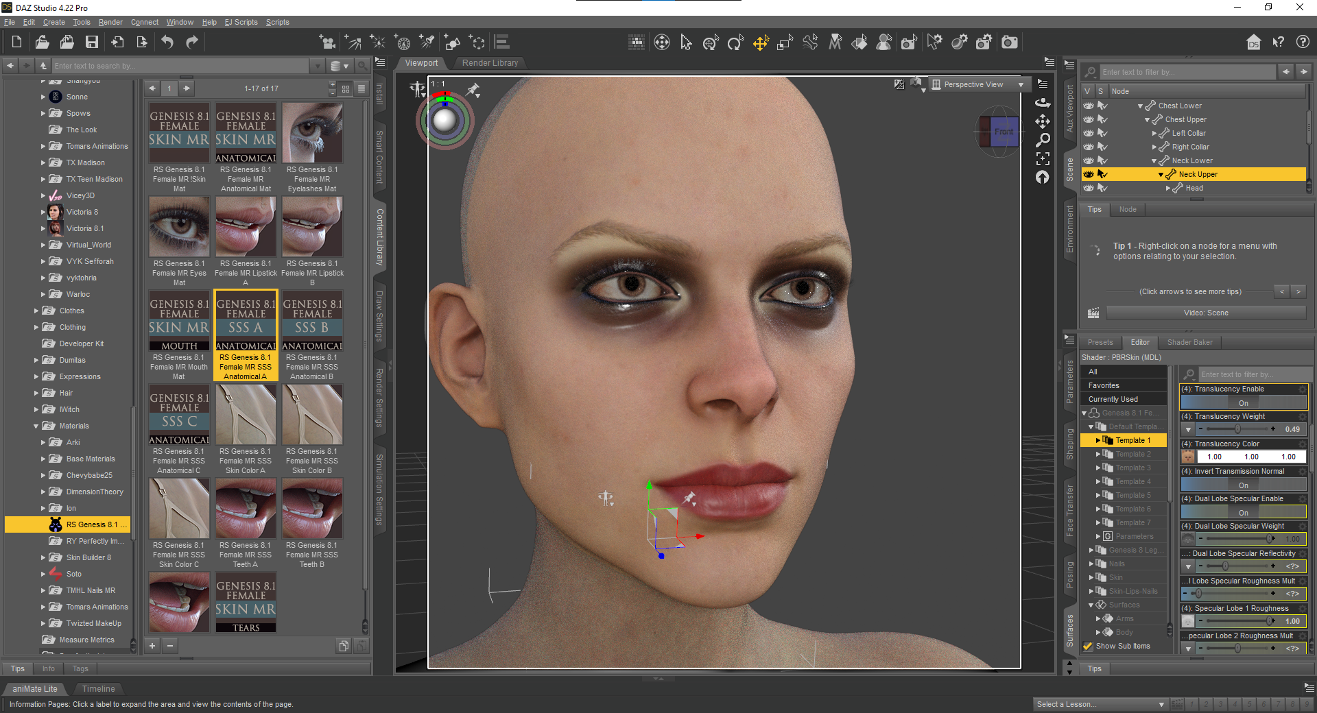Toggle visibility eye for Left Collar

[x=1089, y=133]
